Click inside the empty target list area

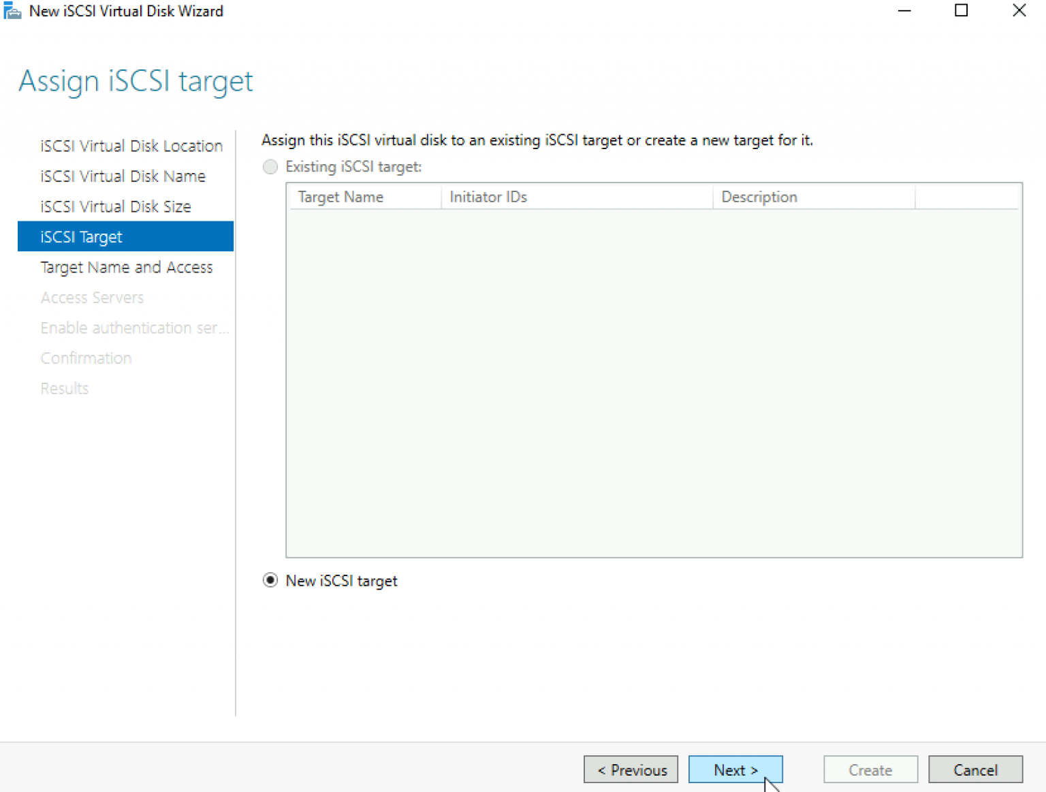[654, 375]
